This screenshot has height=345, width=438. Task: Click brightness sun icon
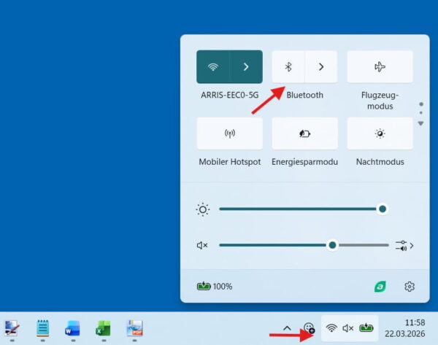coord(203,209)
